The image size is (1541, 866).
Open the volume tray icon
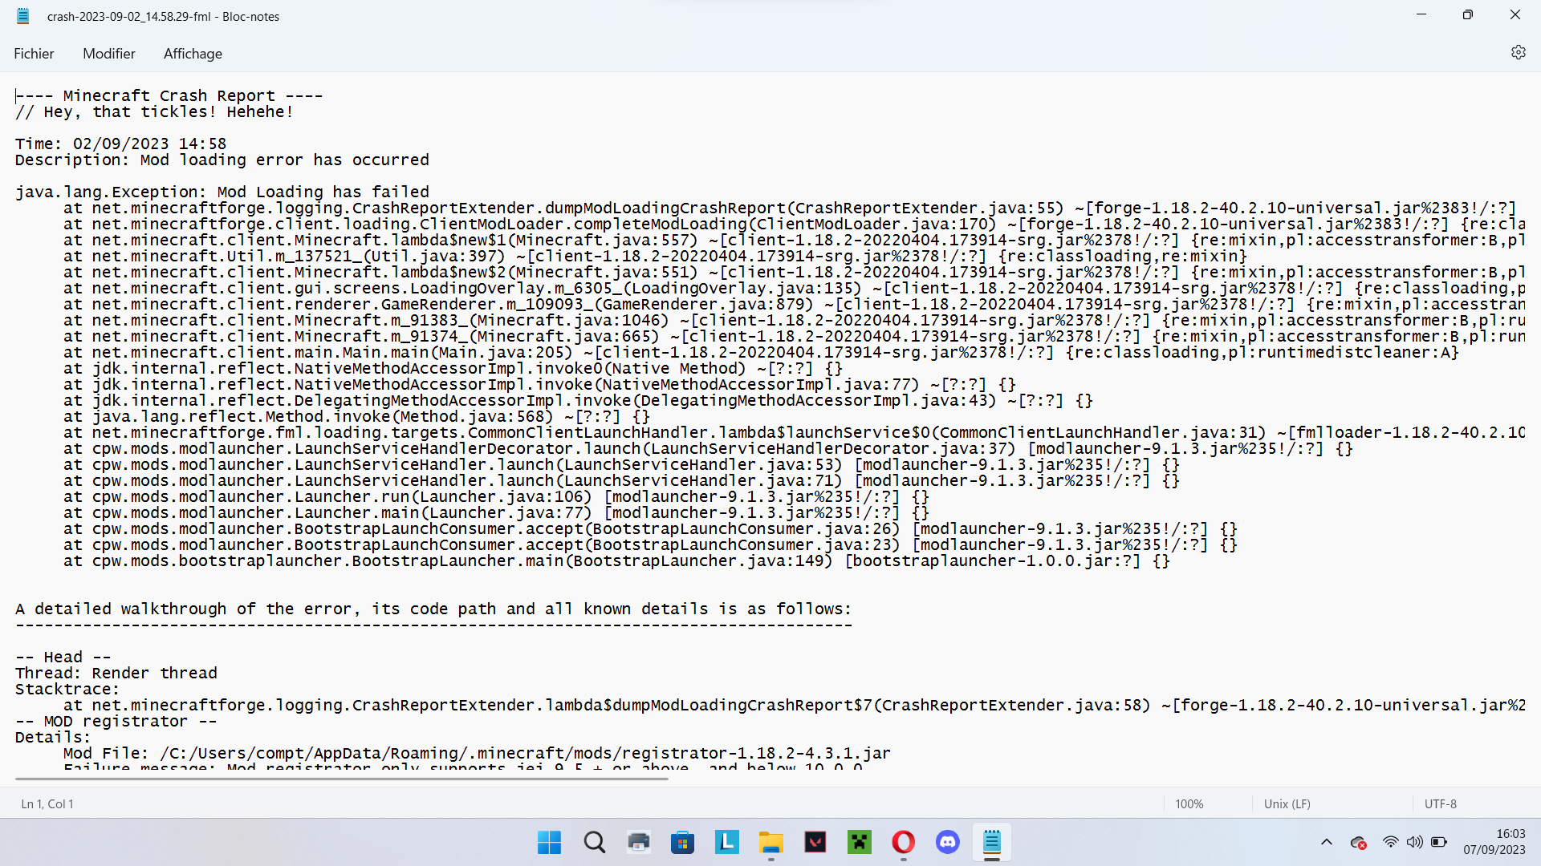[x=1414, y=842]
